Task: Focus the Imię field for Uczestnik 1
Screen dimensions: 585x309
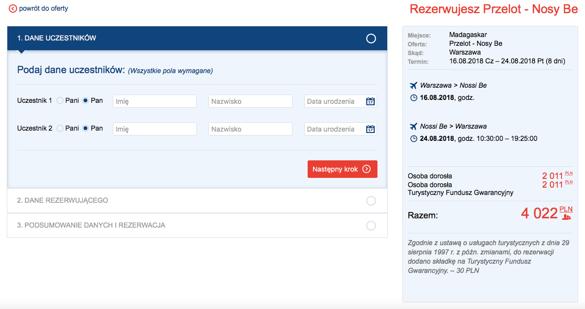Action: pos(154,101)
